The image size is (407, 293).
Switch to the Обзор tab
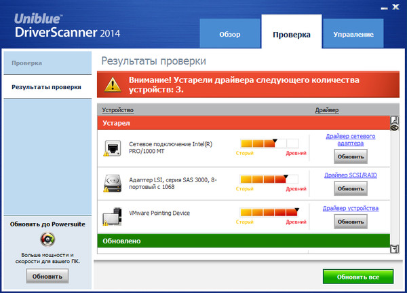pos(229,34)
